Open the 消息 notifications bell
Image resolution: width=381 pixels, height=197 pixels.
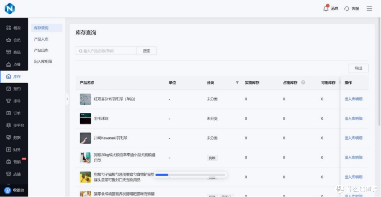pos(331,8)
